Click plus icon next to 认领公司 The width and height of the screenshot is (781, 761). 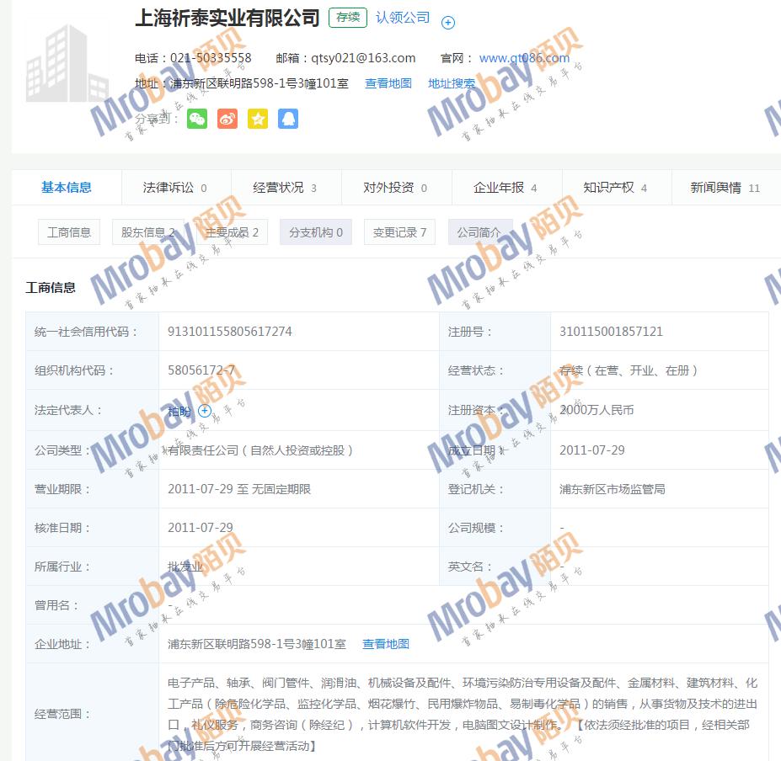tap(448, 23)
